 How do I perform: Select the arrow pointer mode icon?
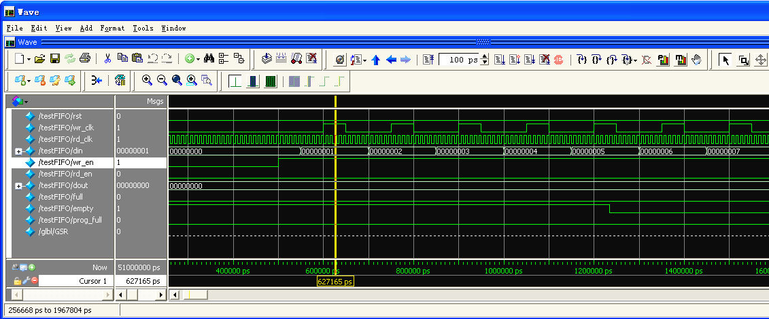pos(725,60)
